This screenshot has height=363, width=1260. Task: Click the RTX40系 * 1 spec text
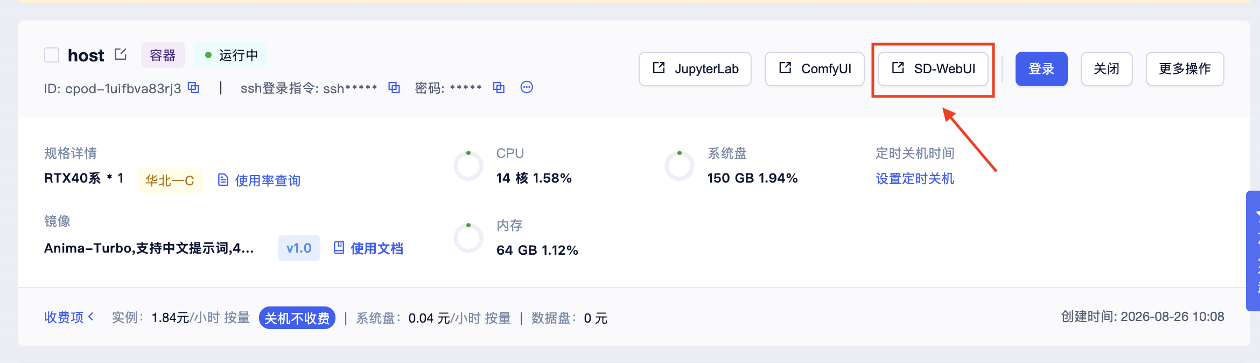(x=84, y=178)
